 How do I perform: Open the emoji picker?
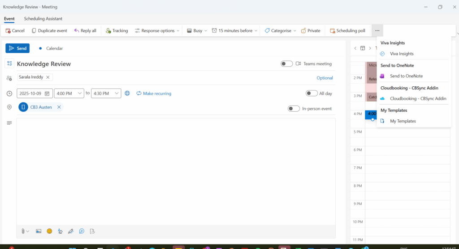[49, 231]
